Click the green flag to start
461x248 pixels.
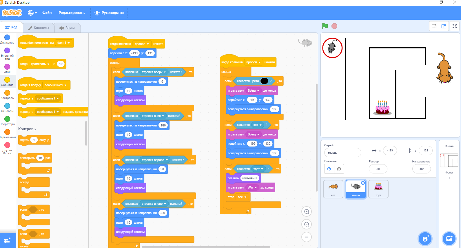coord(325,26)
